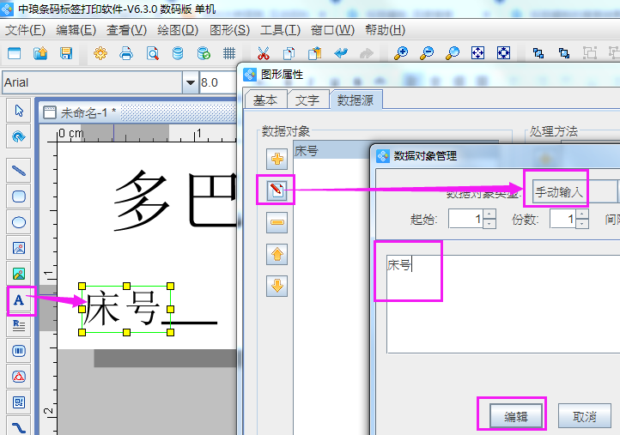620x435 pixels.
Task: Click the print icon in the toolbar
Action: [x=126, y=53]
